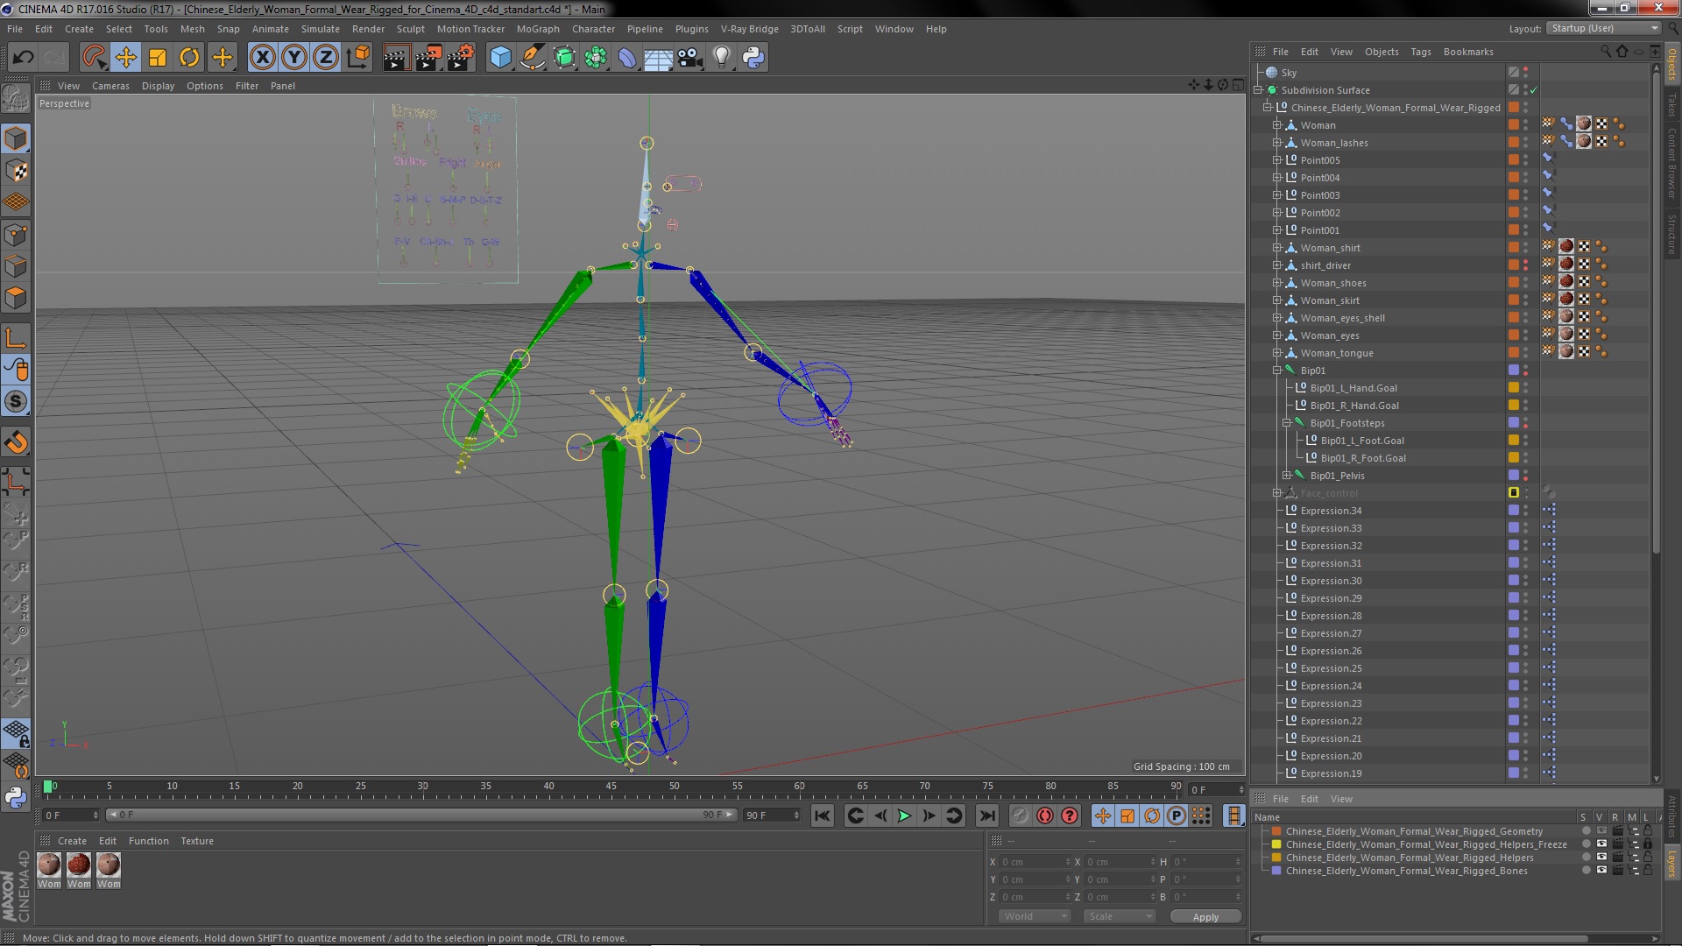This screenshot has width=1682, height=946.
Task: Click Expression.34 purple layer swatch
Action: (x=1513, y=511)
